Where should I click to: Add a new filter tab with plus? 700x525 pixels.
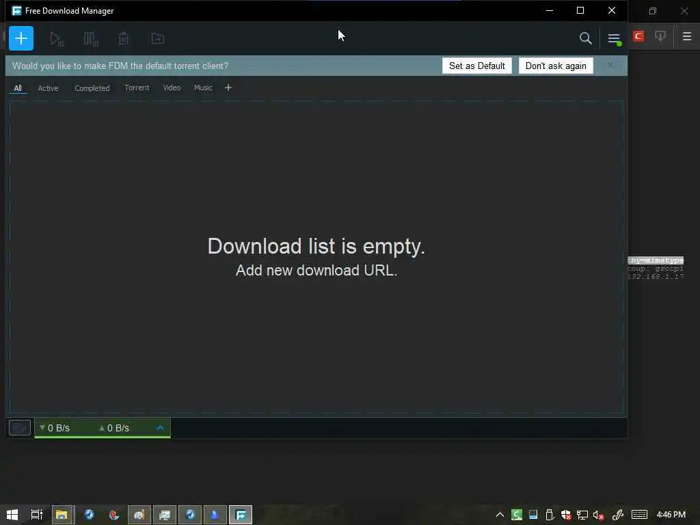(x=228, y=87)
